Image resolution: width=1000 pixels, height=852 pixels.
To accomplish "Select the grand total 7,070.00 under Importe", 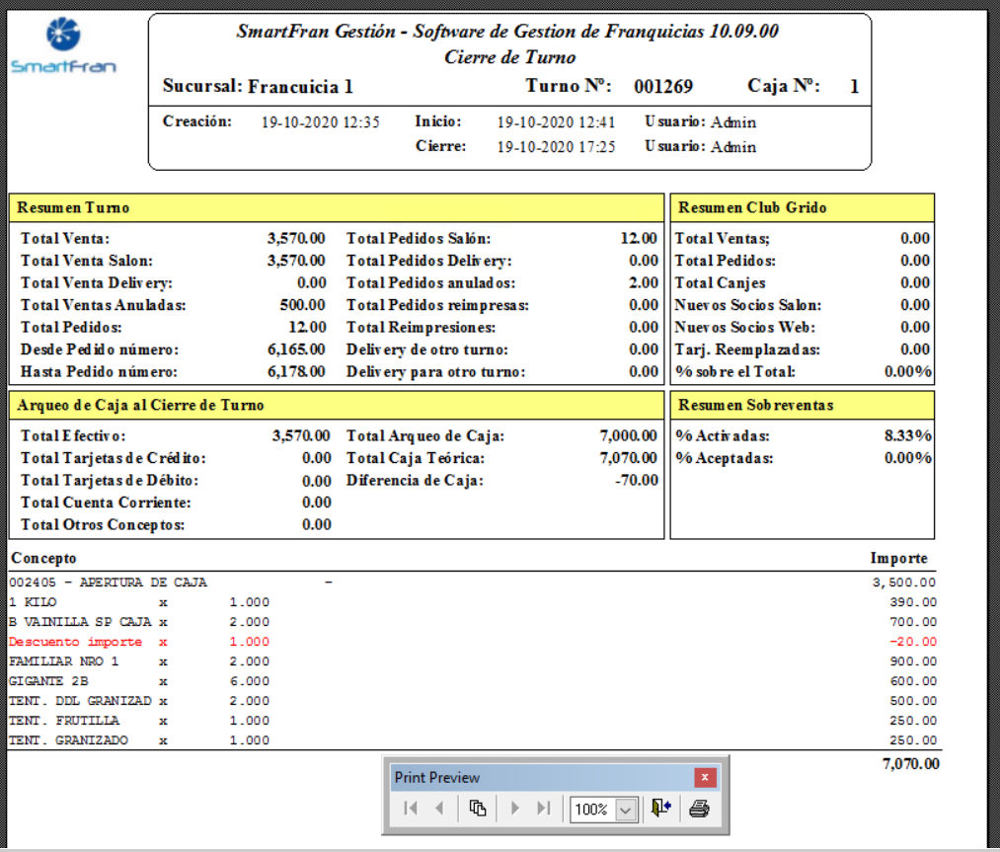I will pyautogui.click(x=911, y=764).
